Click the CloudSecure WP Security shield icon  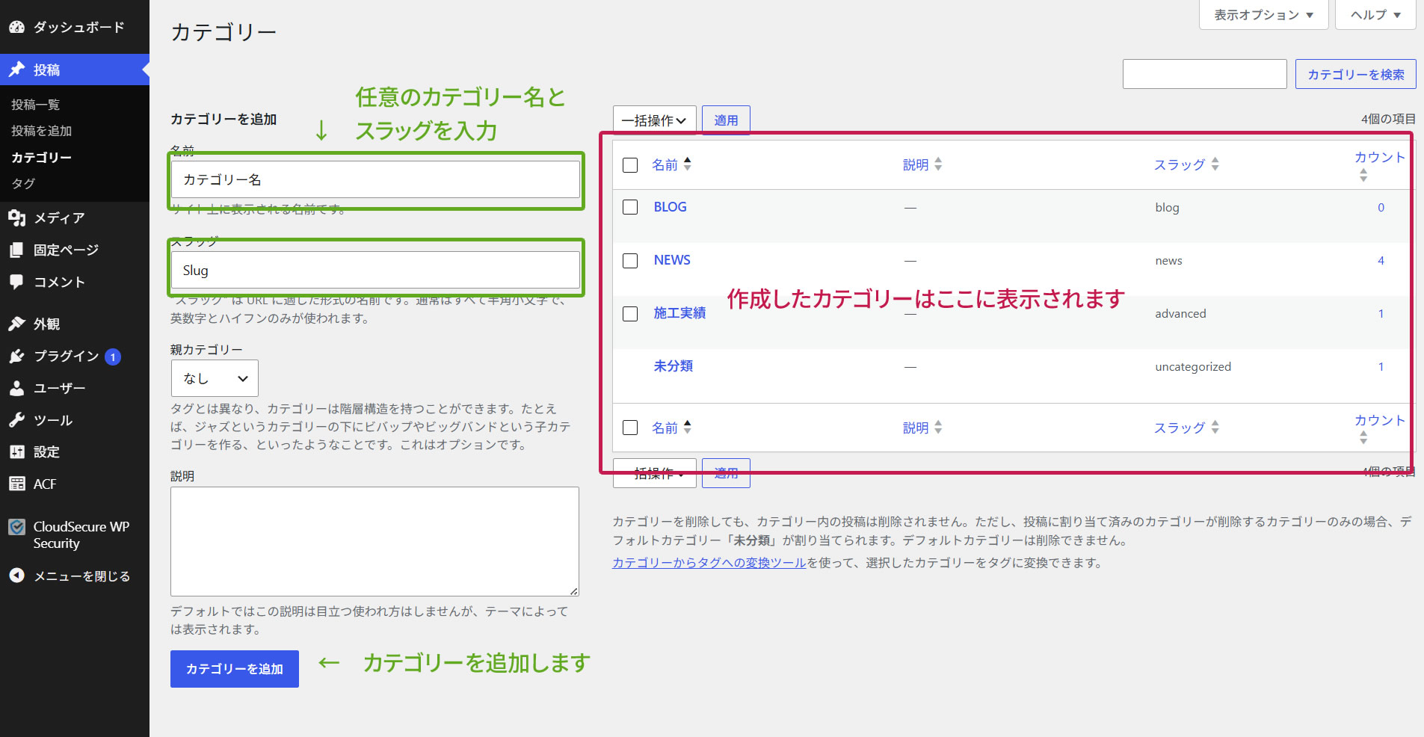[16, 527]
